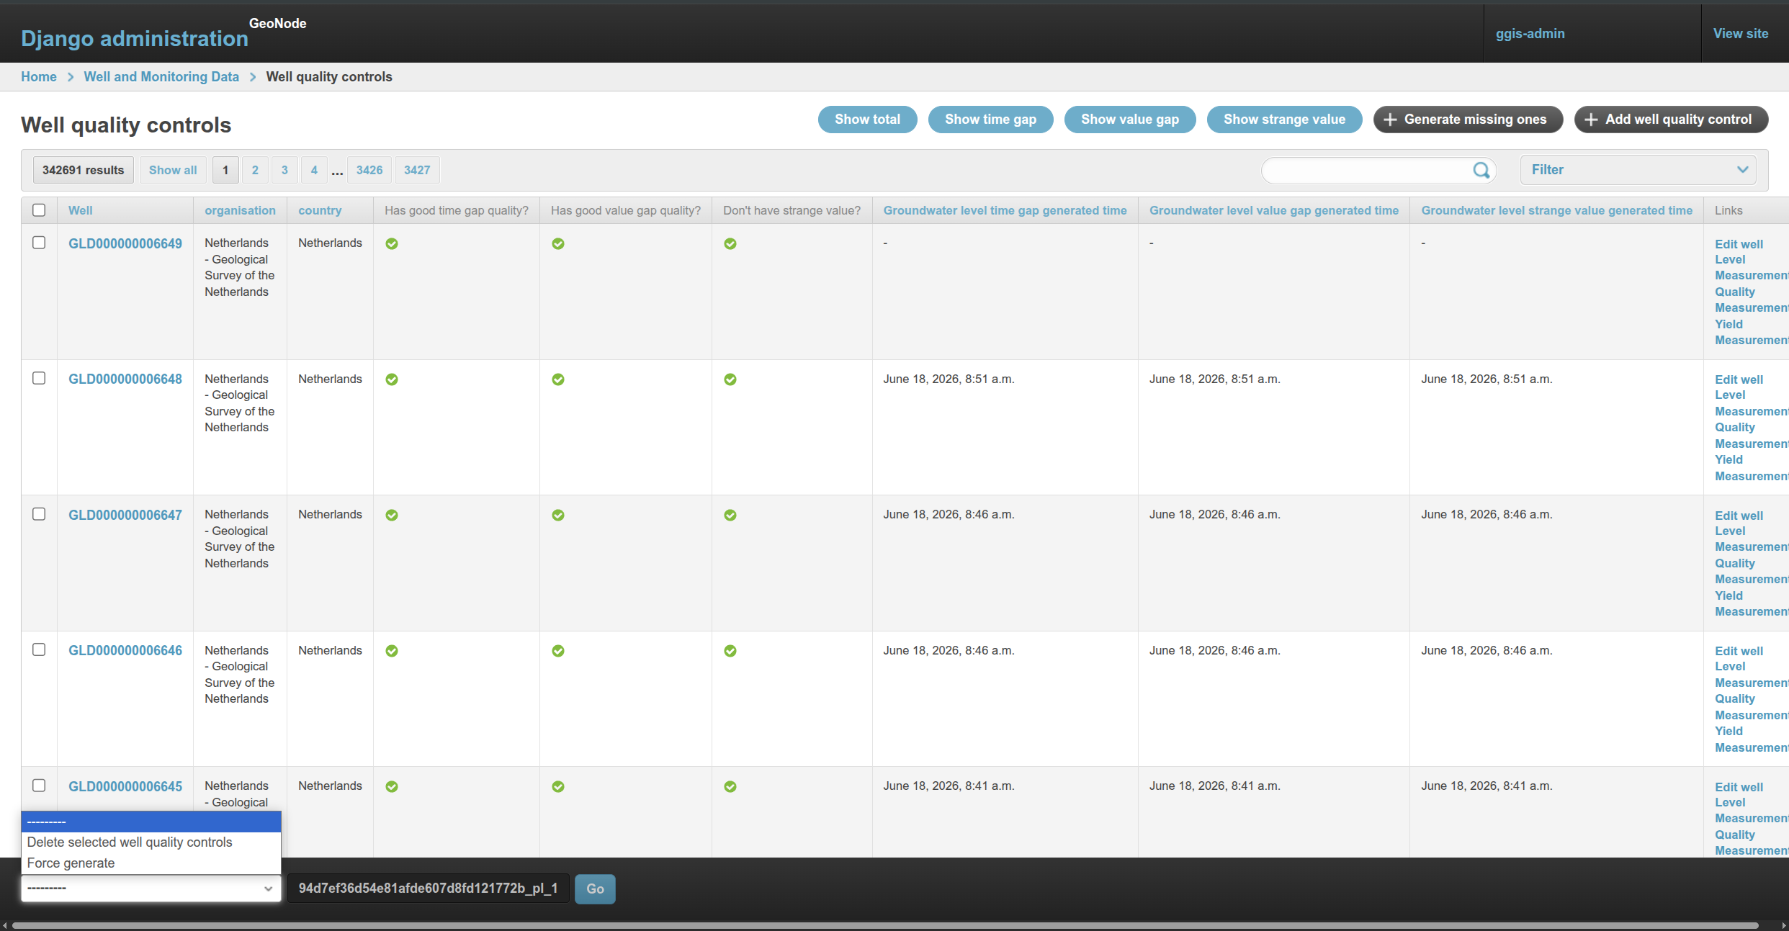This screenshot has height=931, width=1789.
Task: Sort by Groundwater level time gap generated time
Action: coord(1005,210)
